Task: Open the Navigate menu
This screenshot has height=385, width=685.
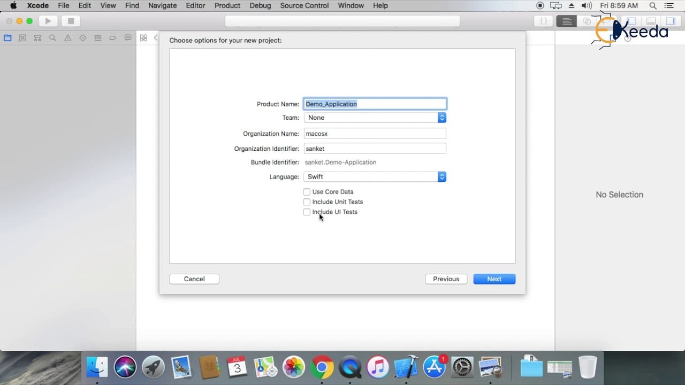Action: [x=162, y=5]
